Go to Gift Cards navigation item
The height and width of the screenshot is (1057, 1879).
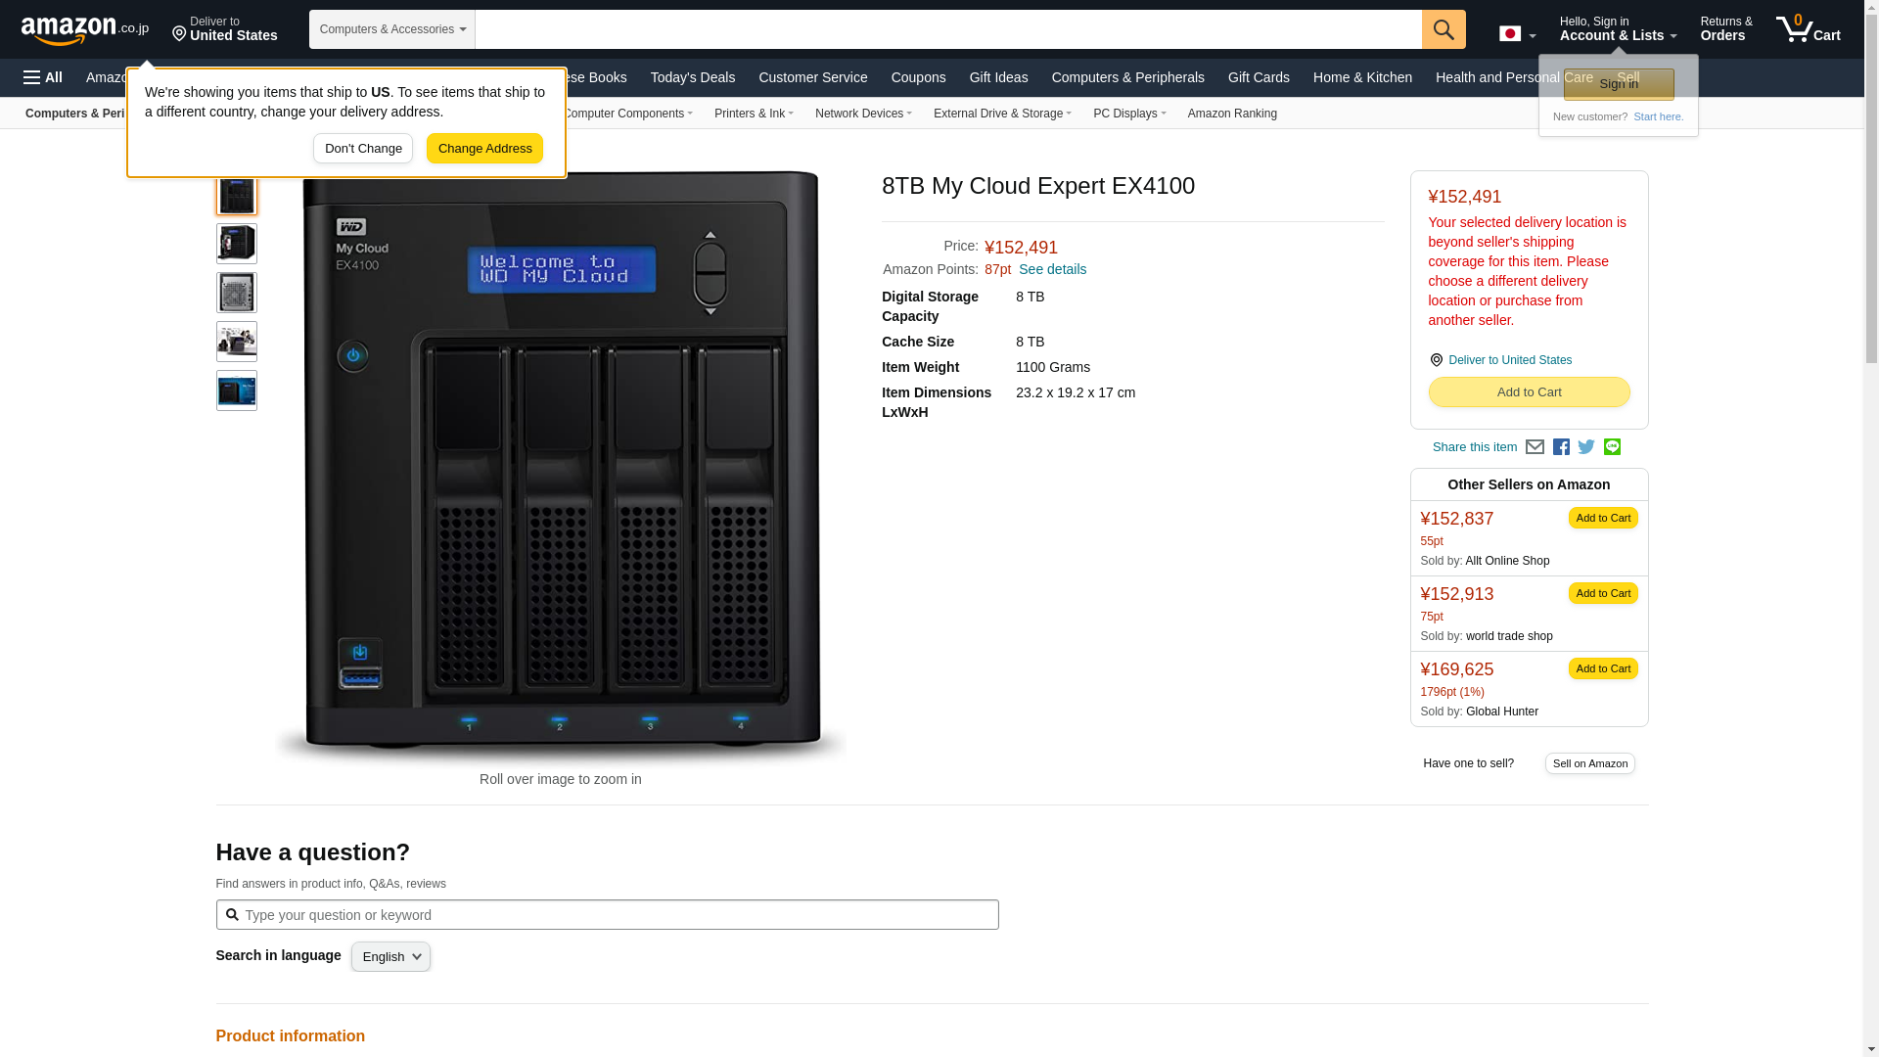(1258, 77)
